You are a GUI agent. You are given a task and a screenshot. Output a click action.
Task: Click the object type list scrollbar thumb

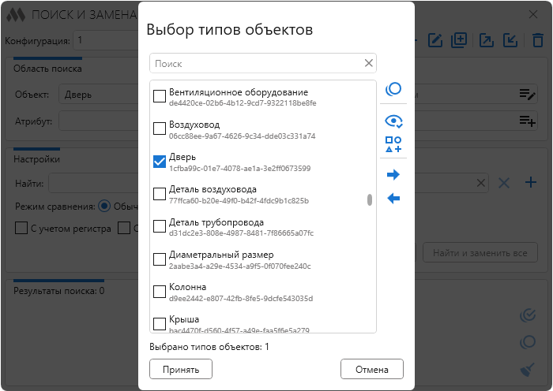(370, 199)
